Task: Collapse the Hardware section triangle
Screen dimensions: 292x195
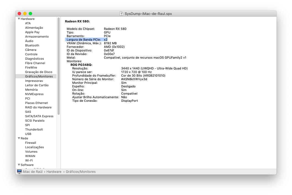Action: (x=19, y=19)
